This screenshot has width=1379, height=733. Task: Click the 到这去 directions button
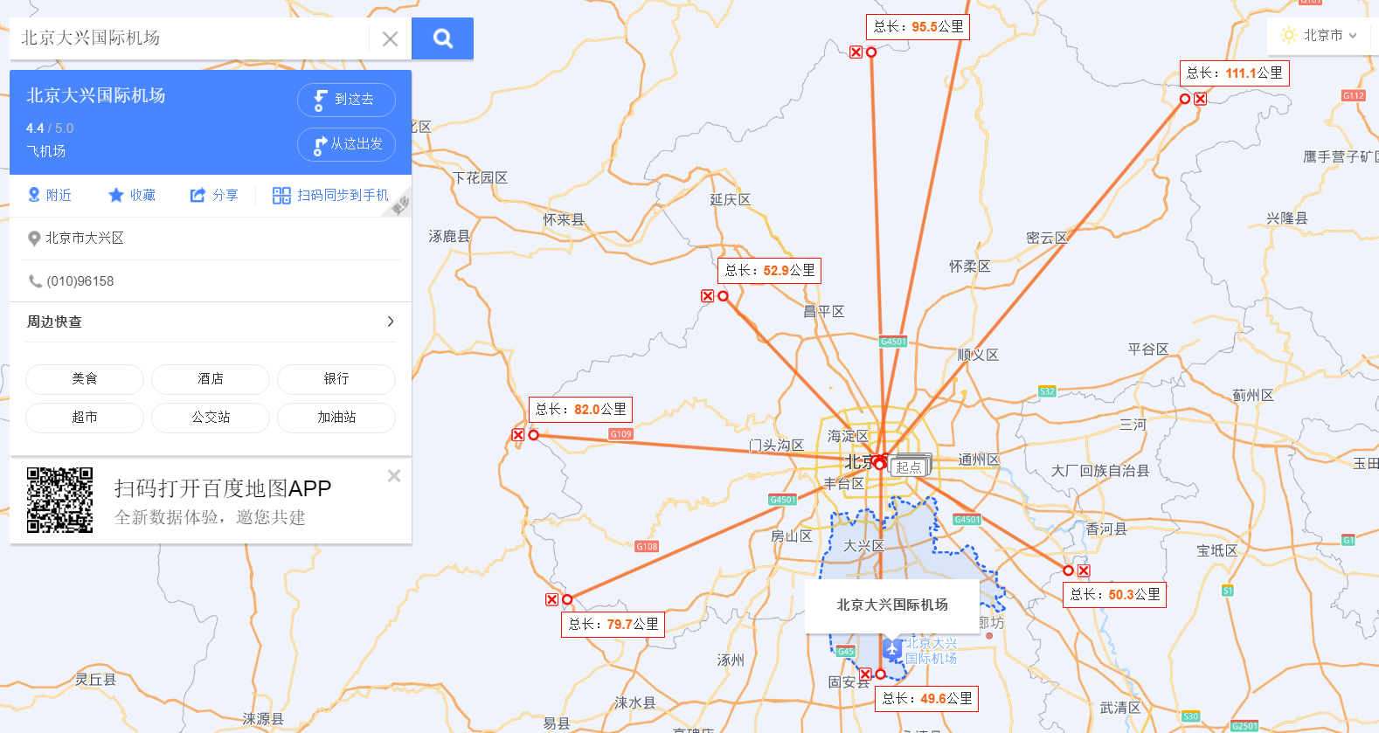pos(346,100)
